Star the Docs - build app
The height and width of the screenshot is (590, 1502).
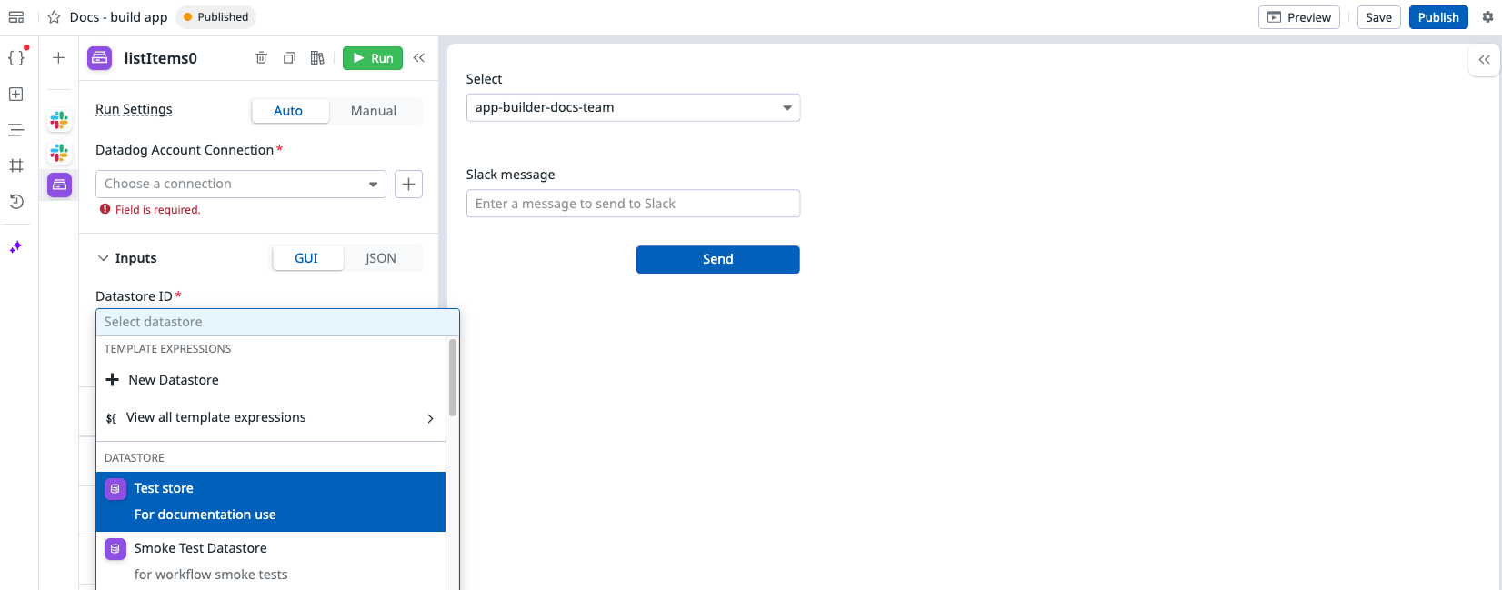(55, 17)
